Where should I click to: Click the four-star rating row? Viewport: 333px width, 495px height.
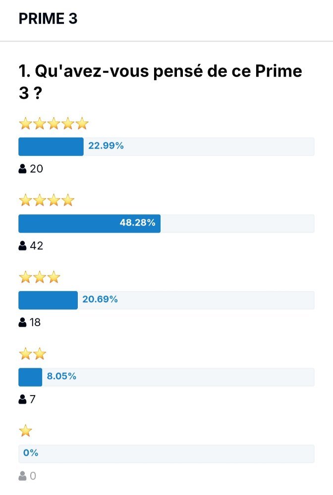47,200
